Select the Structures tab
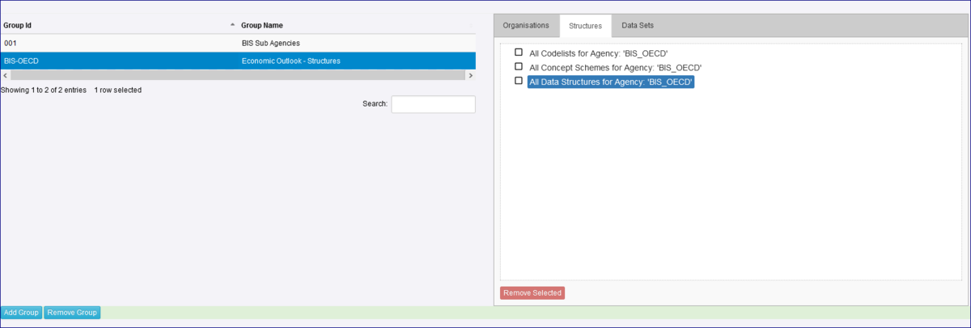This screenshot has width=971, height=328. click(x=585, y=26)
